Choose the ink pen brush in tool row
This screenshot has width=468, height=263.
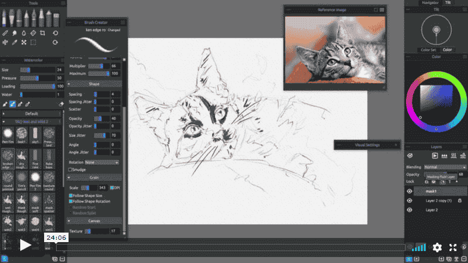point(34,18)
